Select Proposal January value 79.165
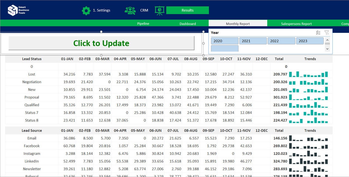The width and height of the screenshot is (349, 177). tap(69, 97)
